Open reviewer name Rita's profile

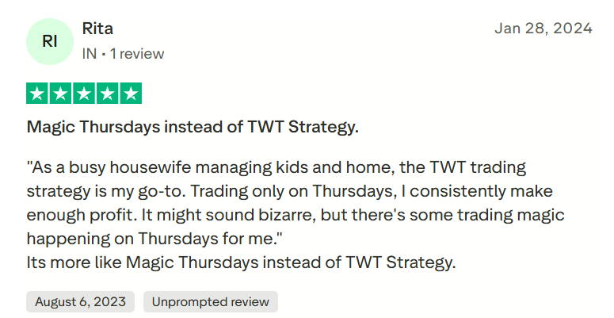[x=97, y=29]
